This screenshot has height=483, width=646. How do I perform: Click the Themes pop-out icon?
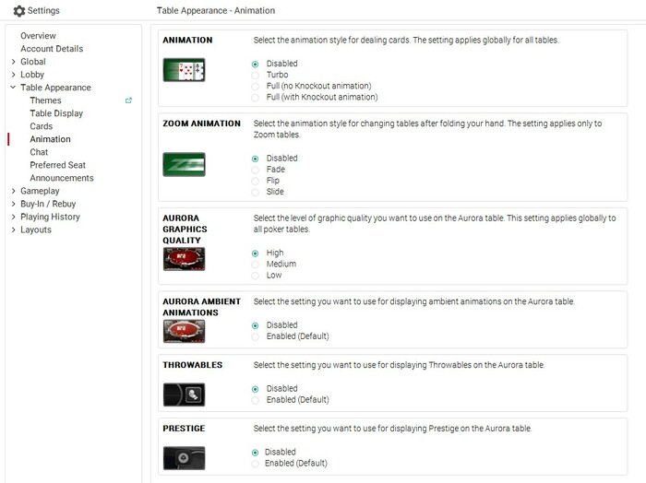[x=128, y=100]
